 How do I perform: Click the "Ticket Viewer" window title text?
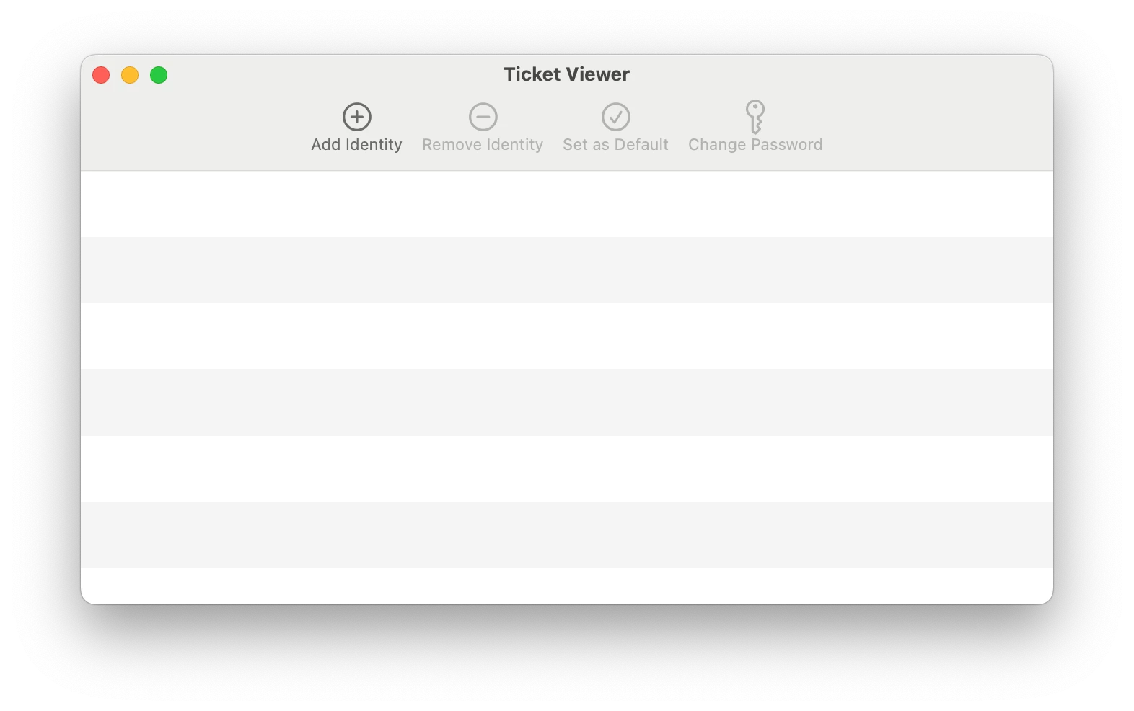click(566, 74)
